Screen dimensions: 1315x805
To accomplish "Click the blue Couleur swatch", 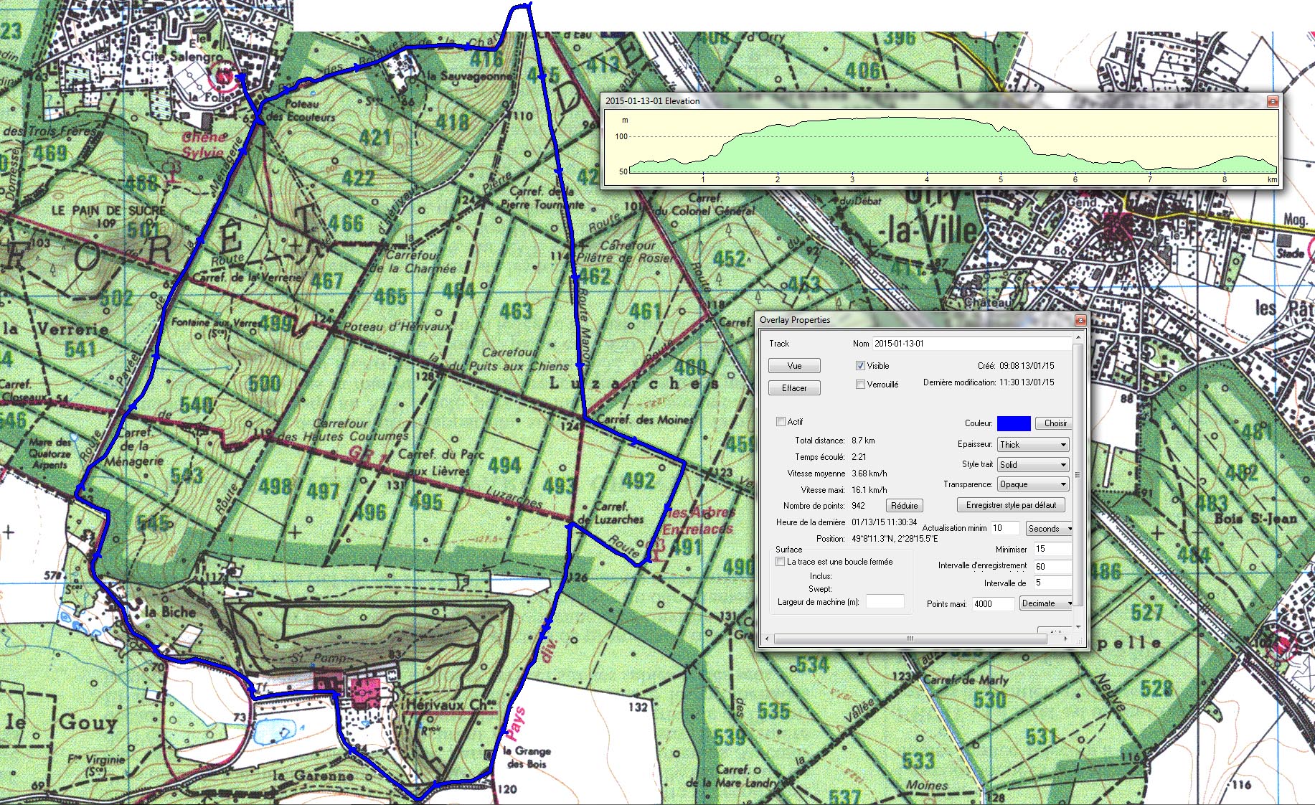I will pos(1013,423).
